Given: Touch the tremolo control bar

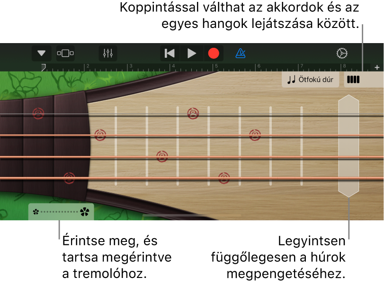Looking at the screenshot, I should click(61, 212).
